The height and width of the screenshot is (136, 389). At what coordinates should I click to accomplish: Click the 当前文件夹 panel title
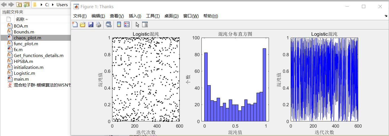pos(12,12)
